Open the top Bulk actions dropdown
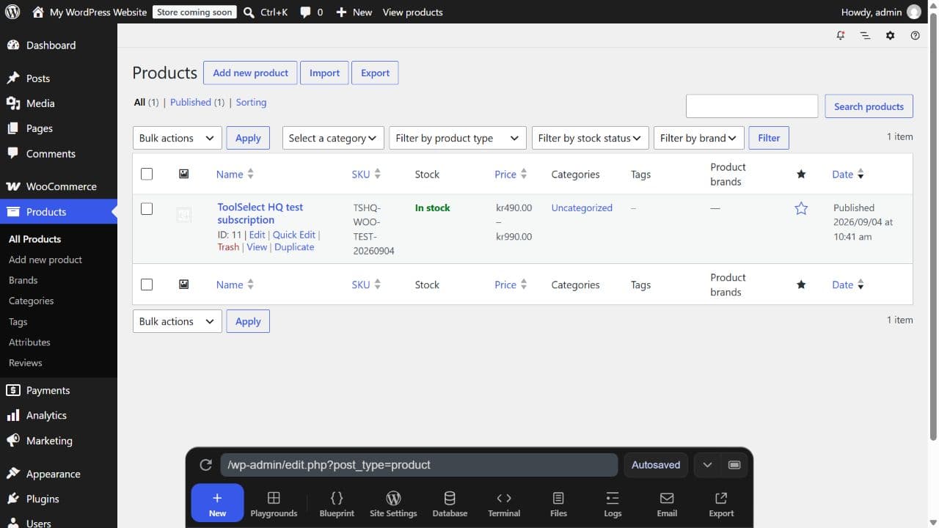939x528 pixels. click(x=178, y=138)
